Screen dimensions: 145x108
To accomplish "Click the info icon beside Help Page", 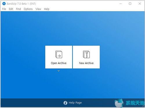I will coord(66,103).
